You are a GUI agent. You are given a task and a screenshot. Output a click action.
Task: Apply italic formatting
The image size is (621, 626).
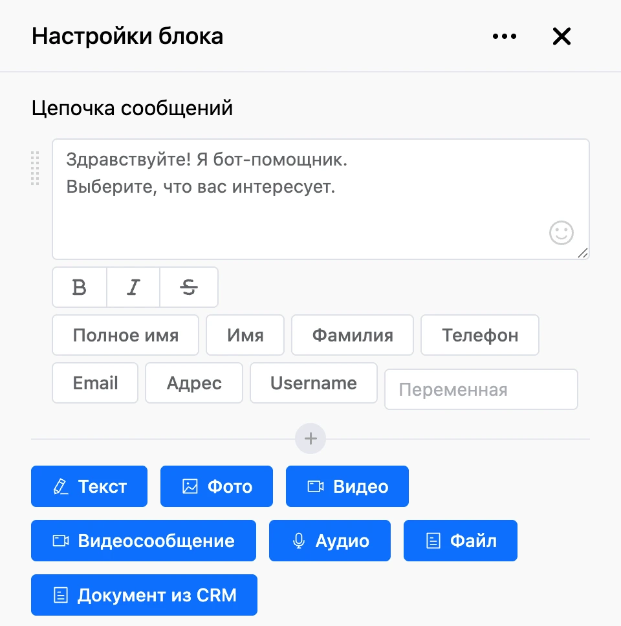pos(133,287)
